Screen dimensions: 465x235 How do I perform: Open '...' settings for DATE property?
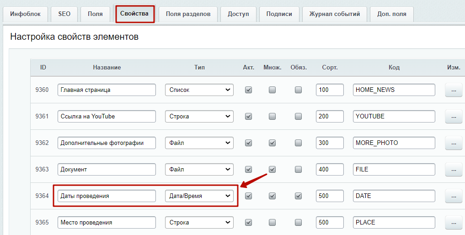pyautogui.click(x=453, y=196)
